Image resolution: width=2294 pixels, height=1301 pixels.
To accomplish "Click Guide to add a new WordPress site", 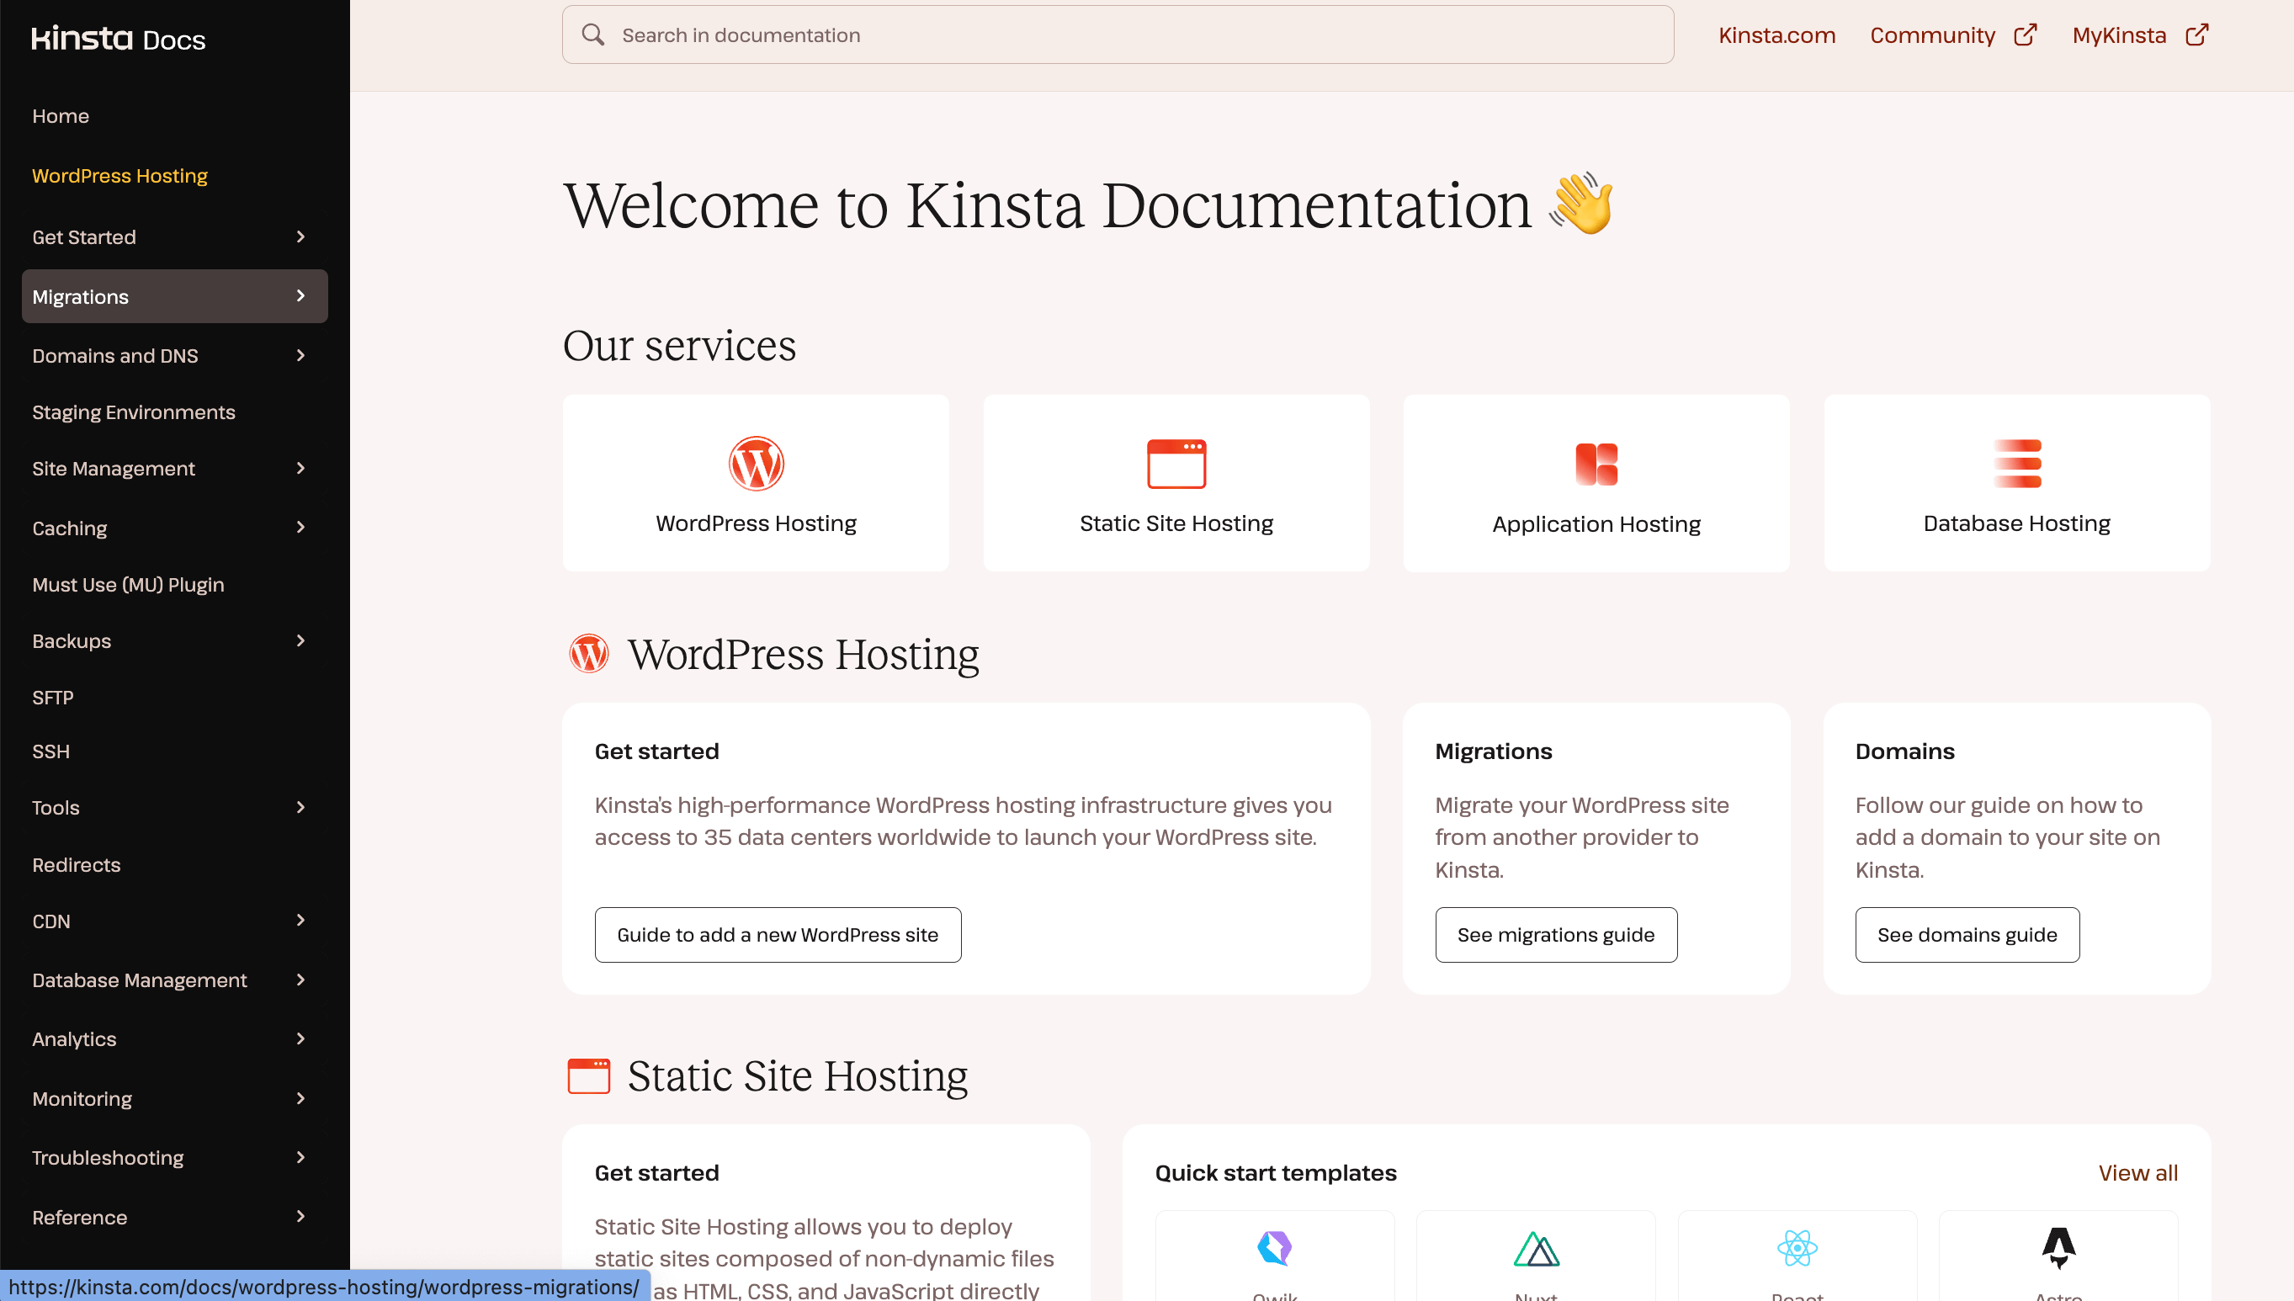I will [778, 935].
